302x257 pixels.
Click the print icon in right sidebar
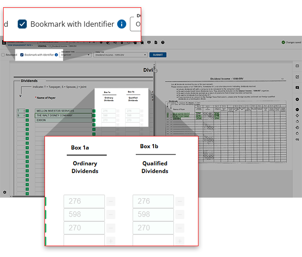(297, 66)
